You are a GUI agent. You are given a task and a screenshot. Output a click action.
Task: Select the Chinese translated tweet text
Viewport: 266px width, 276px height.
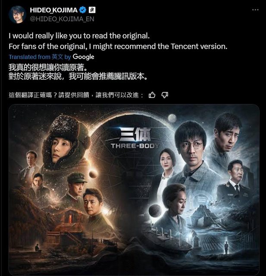pos(78,72)
